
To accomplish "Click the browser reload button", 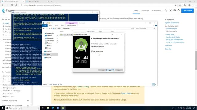I will point(12,5).
